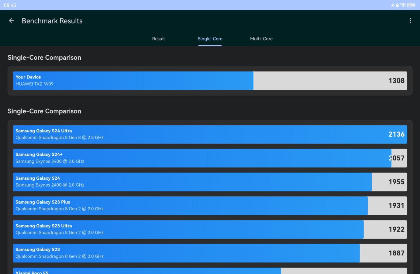
Task: Go back using the arrow icon
Action: tap(12, 21)
